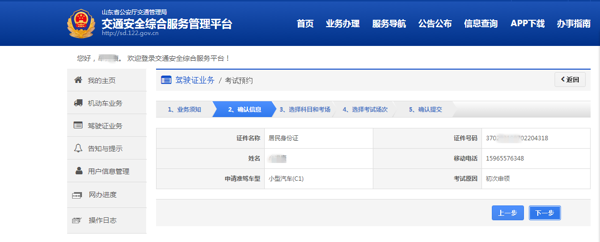
Task: Click the person icon for 用户信息管理
Action: pos(79,171)
